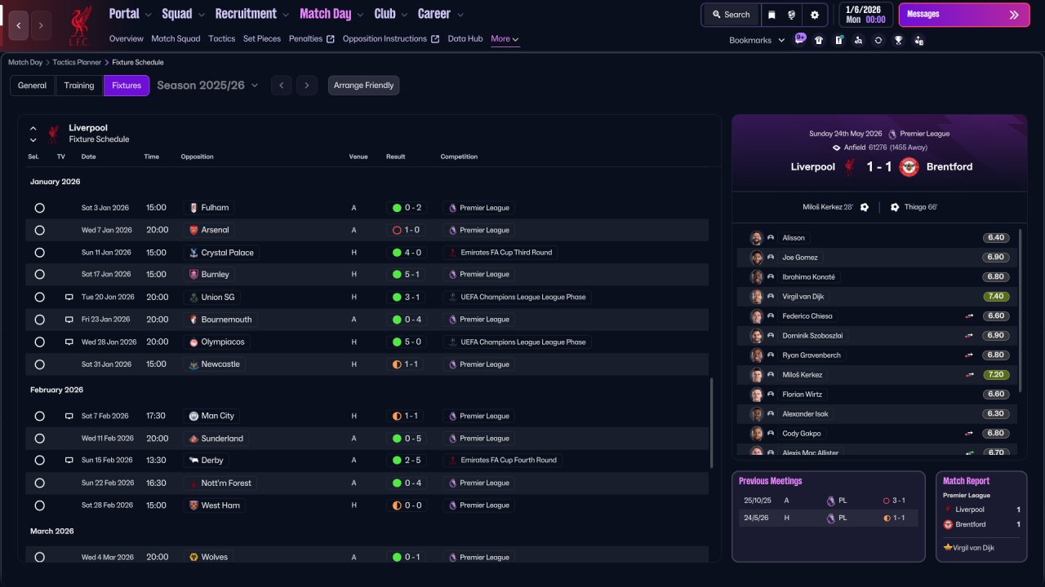Click the Crystal Palace club badge

(x=193, y=253)
